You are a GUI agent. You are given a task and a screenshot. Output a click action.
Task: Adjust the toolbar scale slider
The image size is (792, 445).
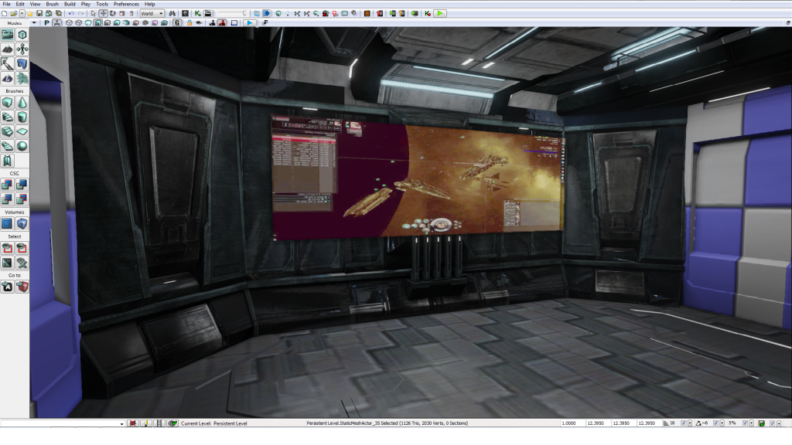pos(232,14)
